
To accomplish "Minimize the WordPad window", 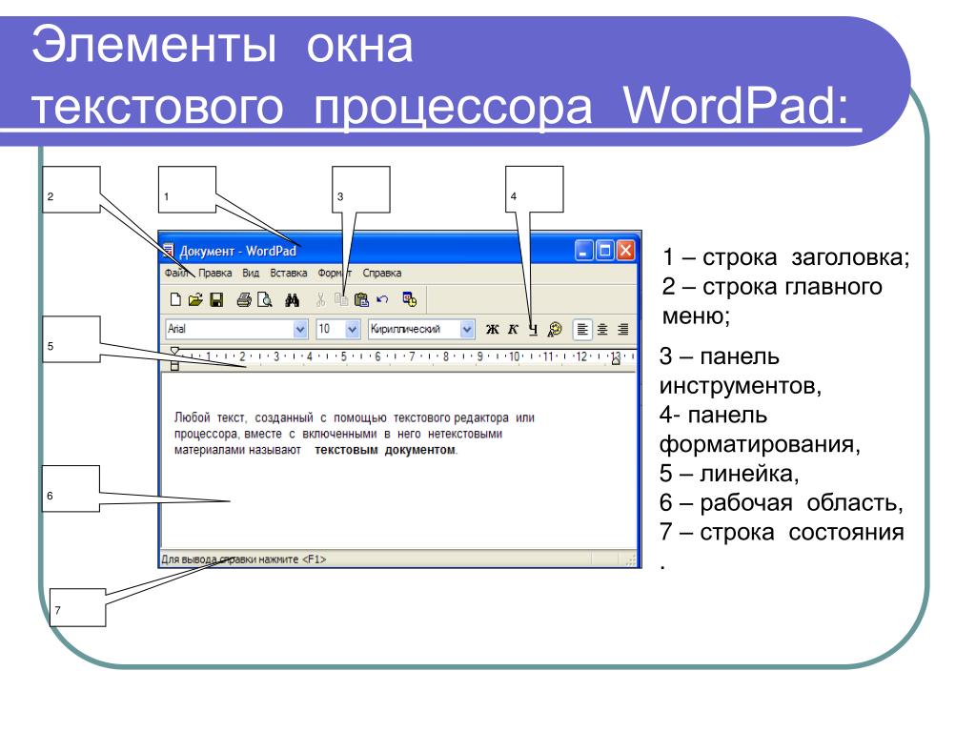I will pos(583,251).
